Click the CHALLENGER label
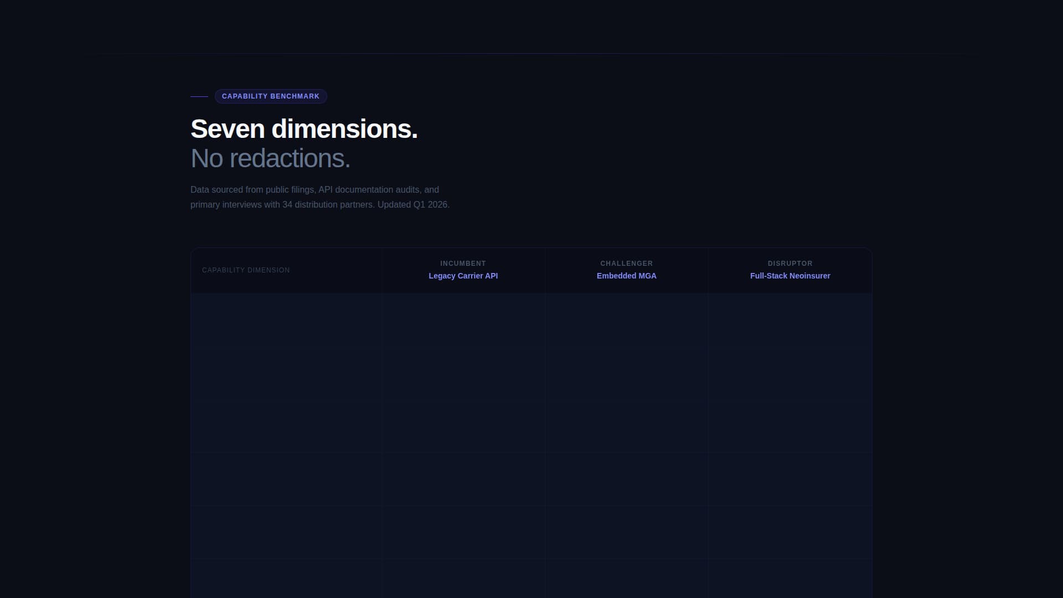The height and width of the screenshot is (598, 1063). click(626, 263)
